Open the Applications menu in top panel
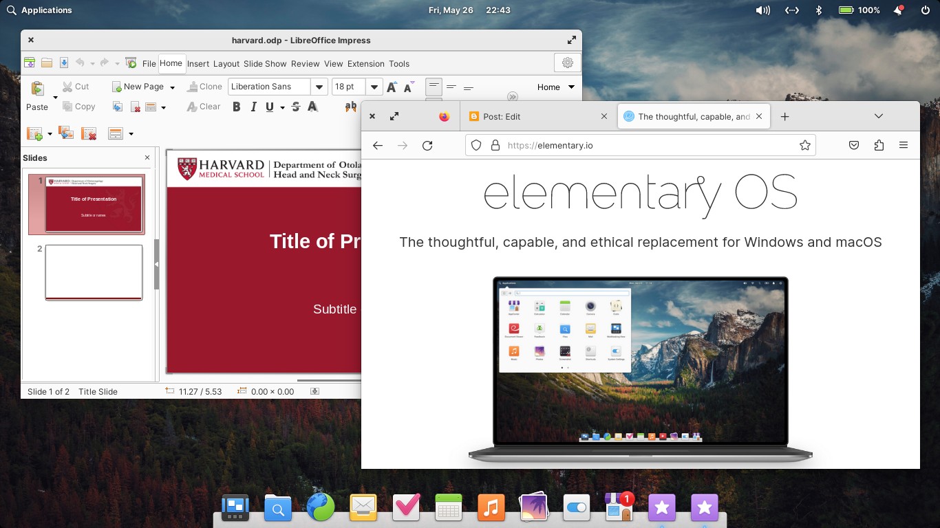 [x=39, y=10]
